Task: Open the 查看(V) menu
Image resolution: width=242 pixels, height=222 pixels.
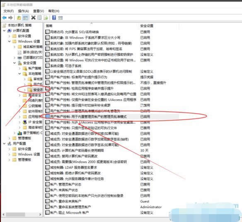Action: click(39, 11)
